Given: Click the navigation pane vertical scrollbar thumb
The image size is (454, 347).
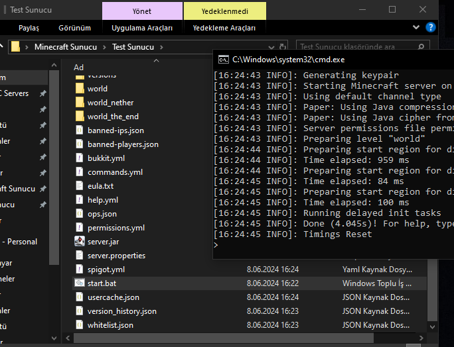Looking at the screenshot, I should 54,168.
